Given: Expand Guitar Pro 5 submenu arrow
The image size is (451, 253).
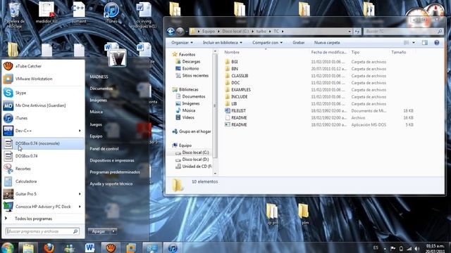Looking at the screenshot, I should tap(80, 194).
